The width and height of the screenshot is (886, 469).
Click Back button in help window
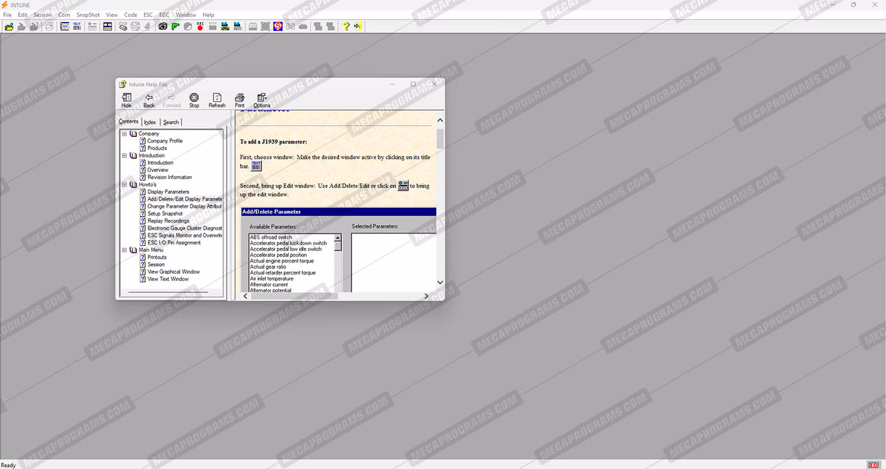[x=149, y=101]
